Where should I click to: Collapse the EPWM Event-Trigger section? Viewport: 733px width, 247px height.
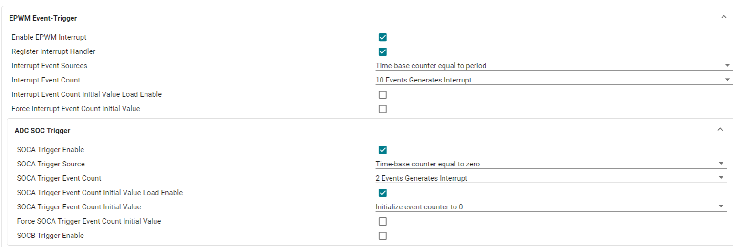[x=724, y=17]
